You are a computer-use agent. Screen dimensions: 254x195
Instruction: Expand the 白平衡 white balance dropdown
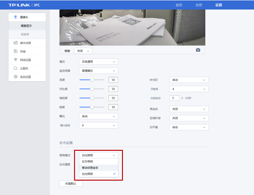[189, 127]
